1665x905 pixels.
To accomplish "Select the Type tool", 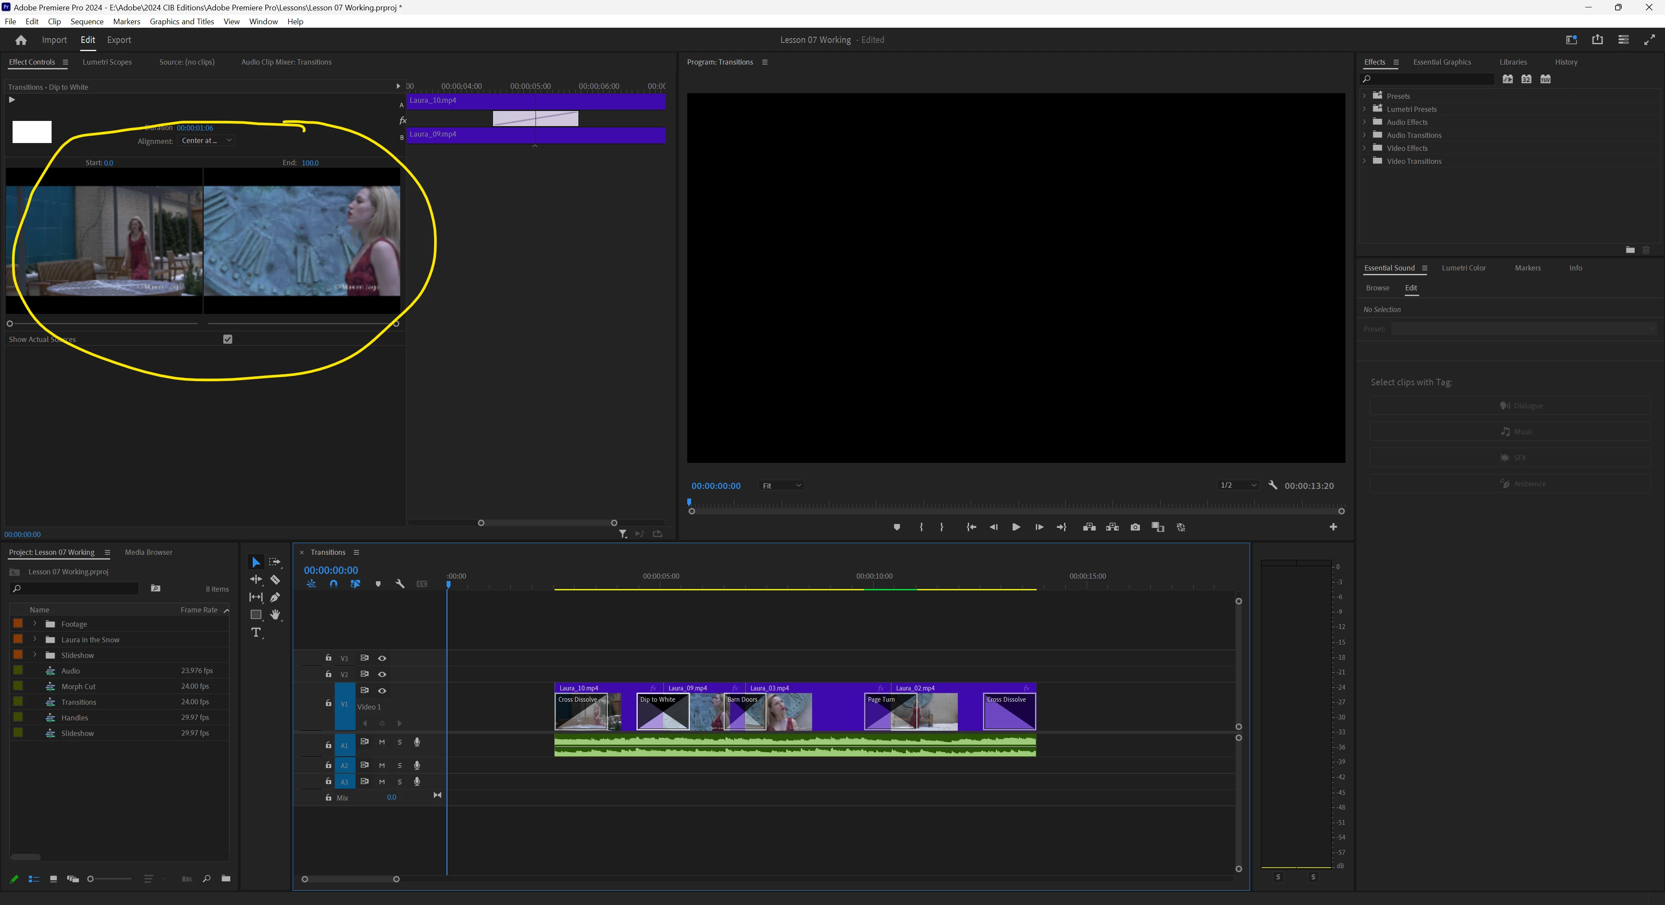I will point(256,632).
